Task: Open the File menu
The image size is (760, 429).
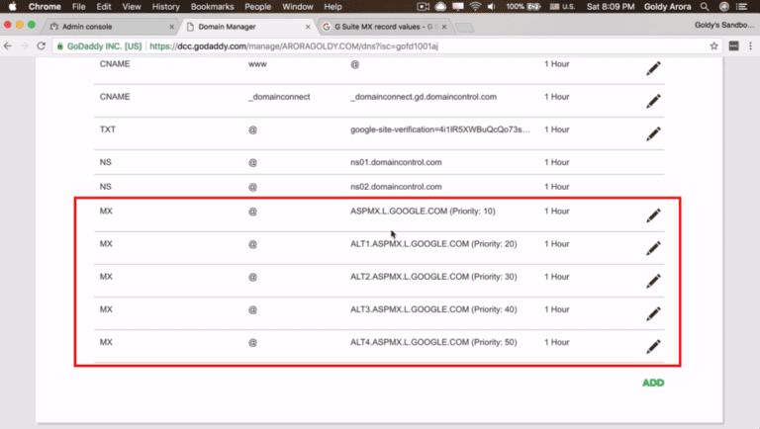Action: pyautogui.click(x=78, y=7)
